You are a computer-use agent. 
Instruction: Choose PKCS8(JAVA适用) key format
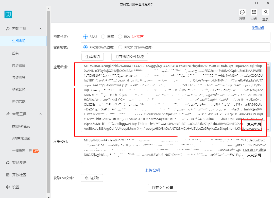point(85,47)
